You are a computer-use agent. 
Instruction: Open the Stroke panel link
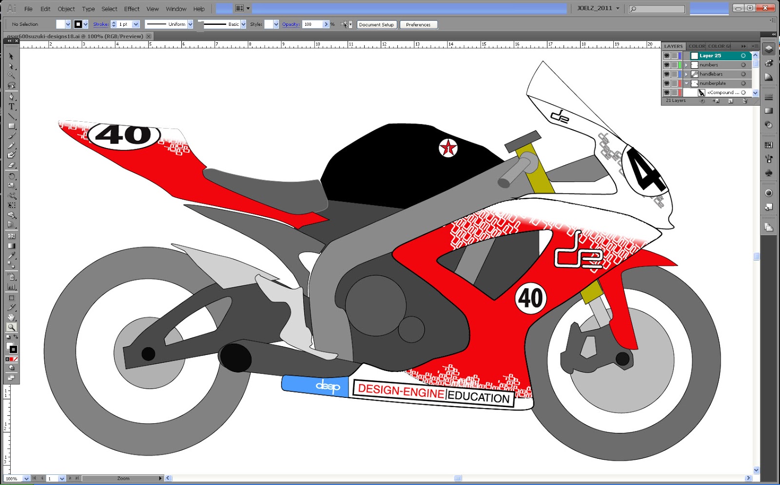coord(101,24)
